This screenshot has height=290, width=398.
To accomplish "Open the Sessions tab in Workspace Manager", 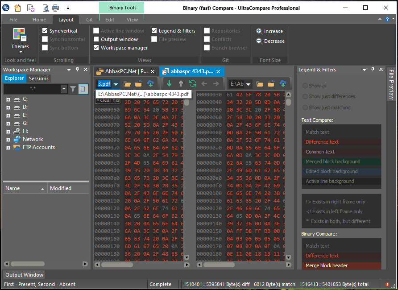I will point(38,79).
